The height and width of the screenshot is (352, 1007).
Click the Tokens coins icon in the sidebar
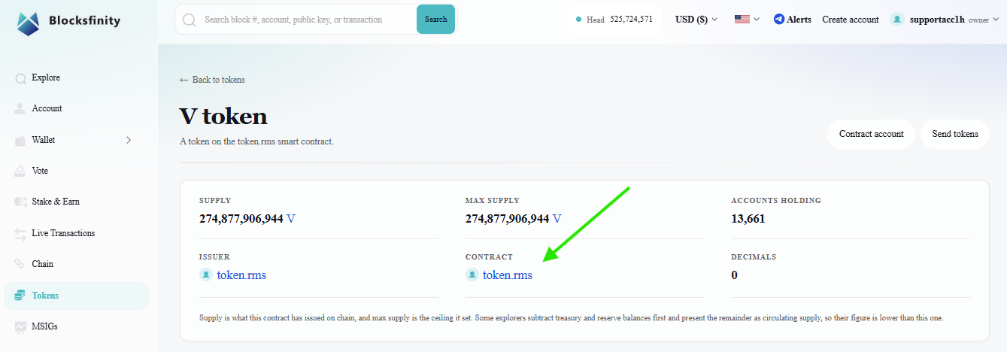(20, 296)
